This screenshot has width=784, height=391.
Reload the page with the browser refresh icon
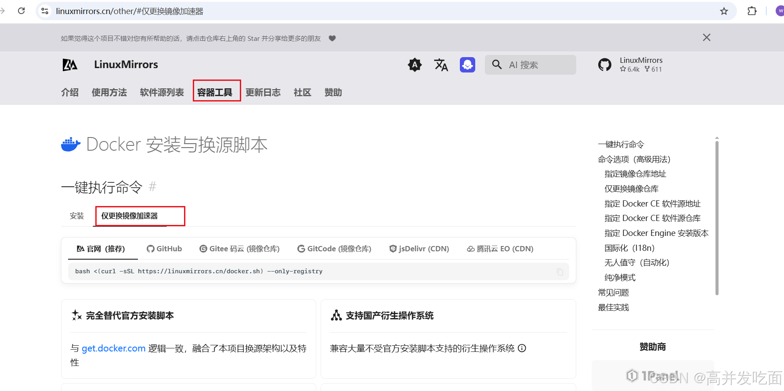(x=21, y=11)
